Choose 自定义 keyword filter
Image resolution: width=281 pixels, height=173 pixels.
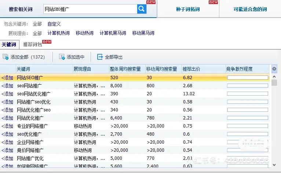[x=54, y=24]
